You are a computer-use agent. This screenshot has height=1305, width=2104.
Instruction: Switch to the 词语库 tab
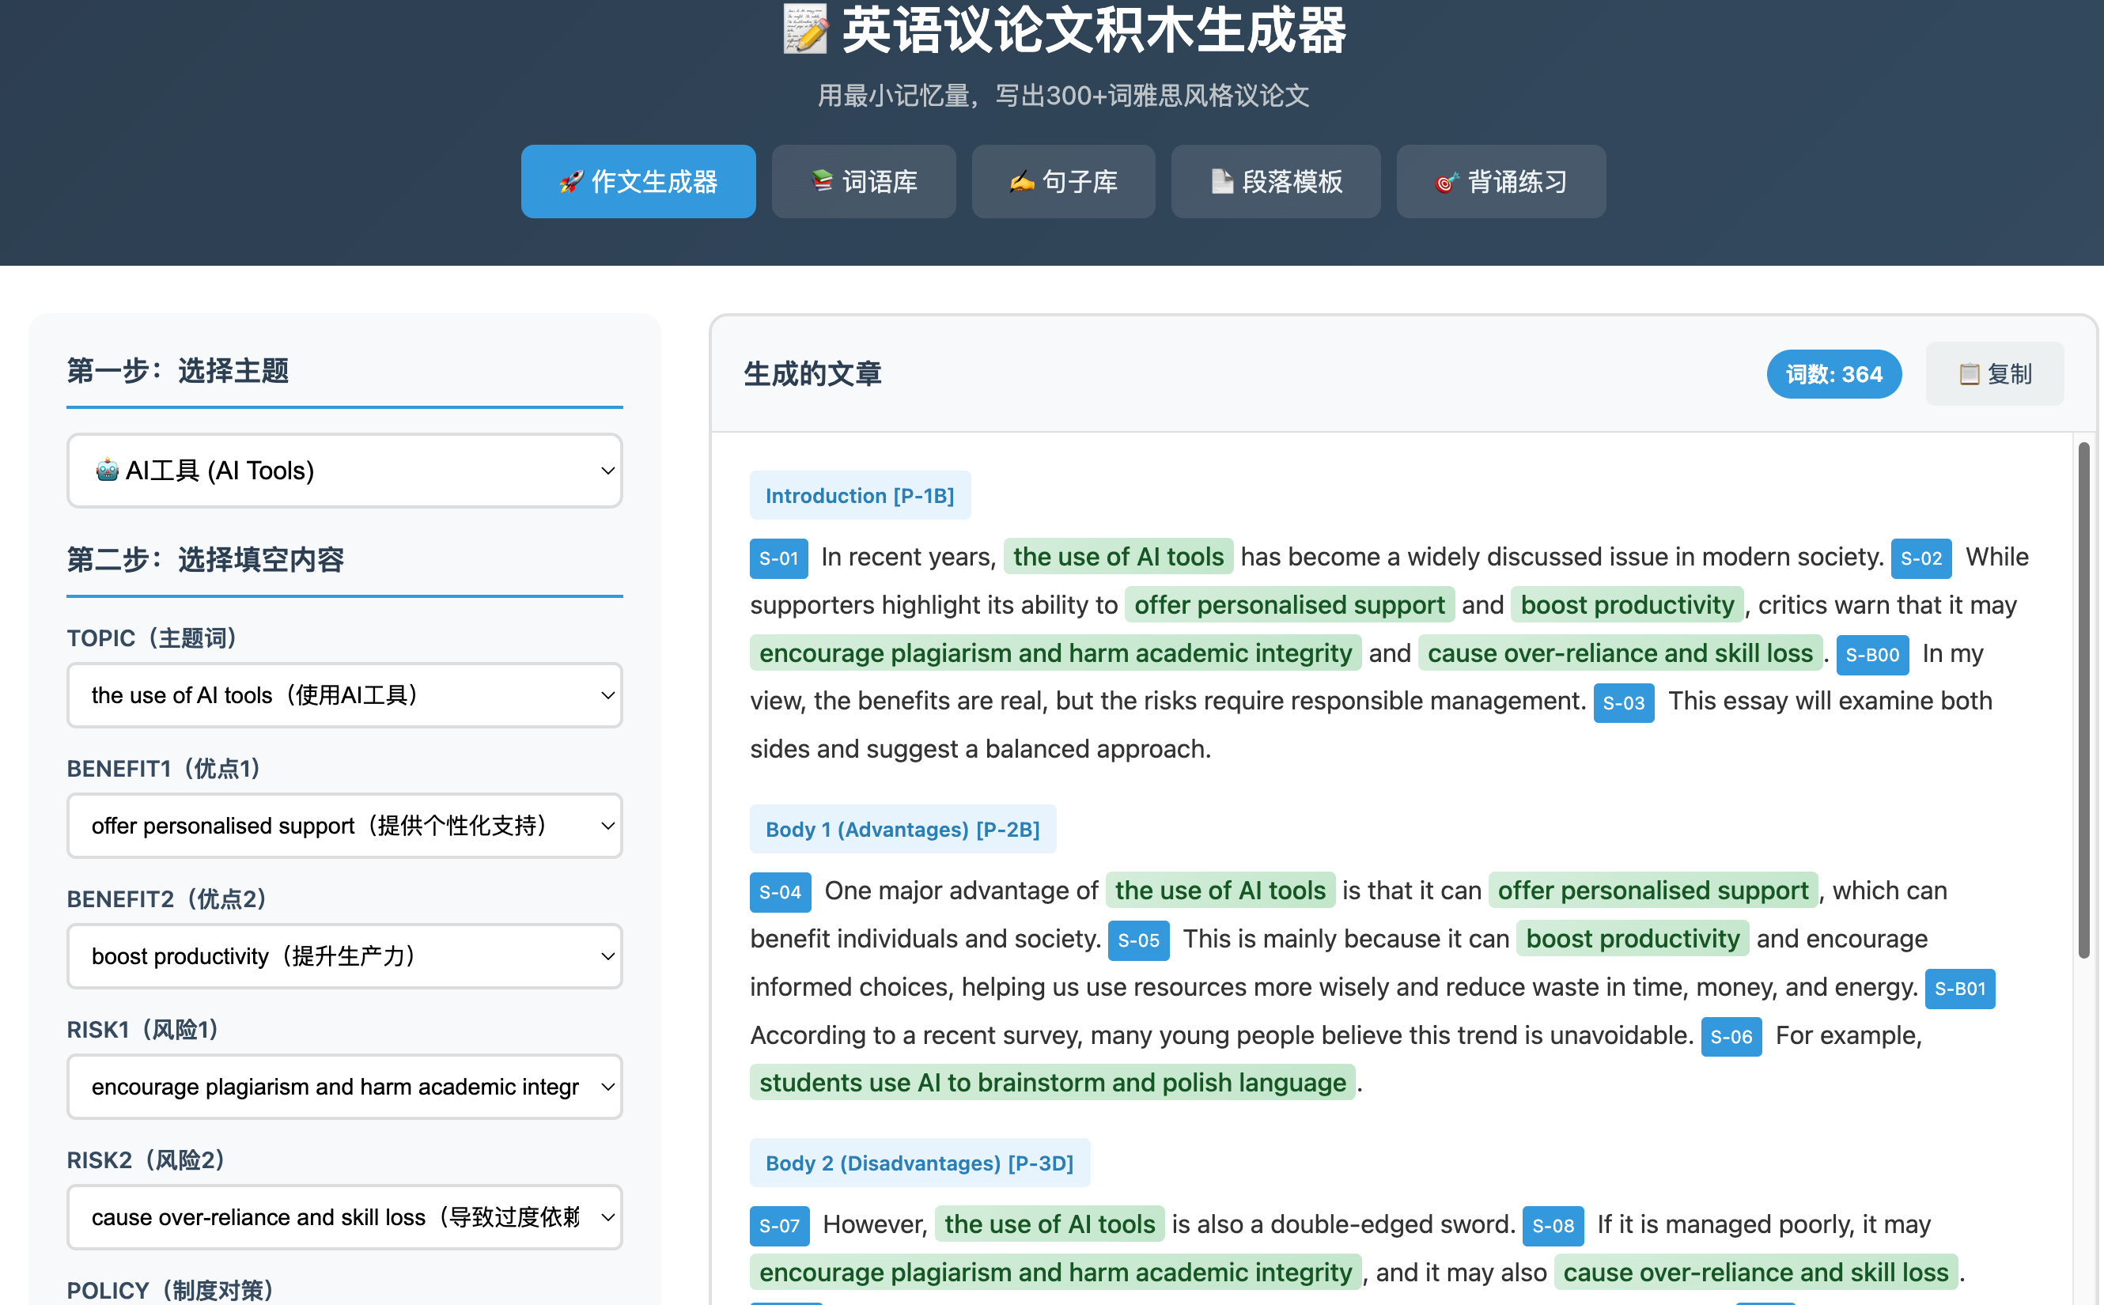[x=863, y=182]
